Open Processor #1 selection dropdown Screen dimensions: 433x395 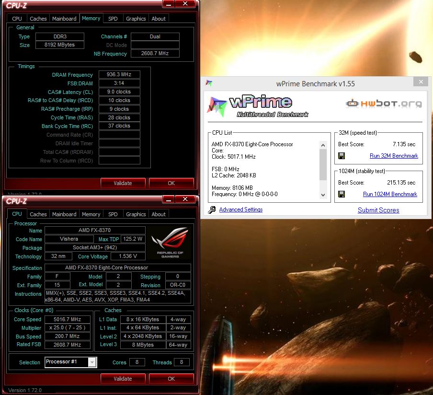[x=92, y=362]
